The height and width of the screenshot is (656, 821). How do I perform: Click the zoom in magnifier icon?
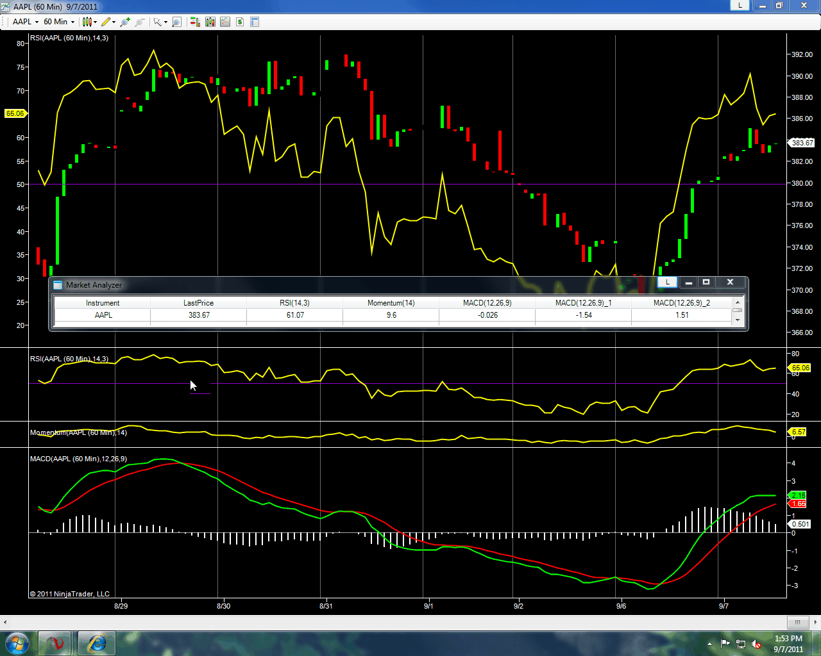pos(125,22)
